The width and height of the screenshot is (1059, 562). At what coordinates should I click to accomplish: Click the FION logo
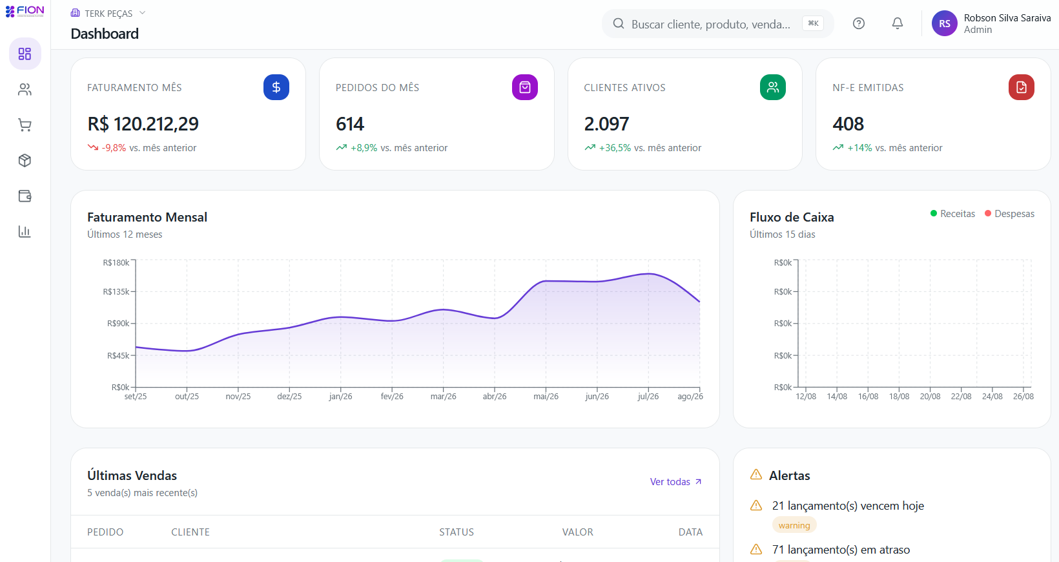click(x=25, y=11)
